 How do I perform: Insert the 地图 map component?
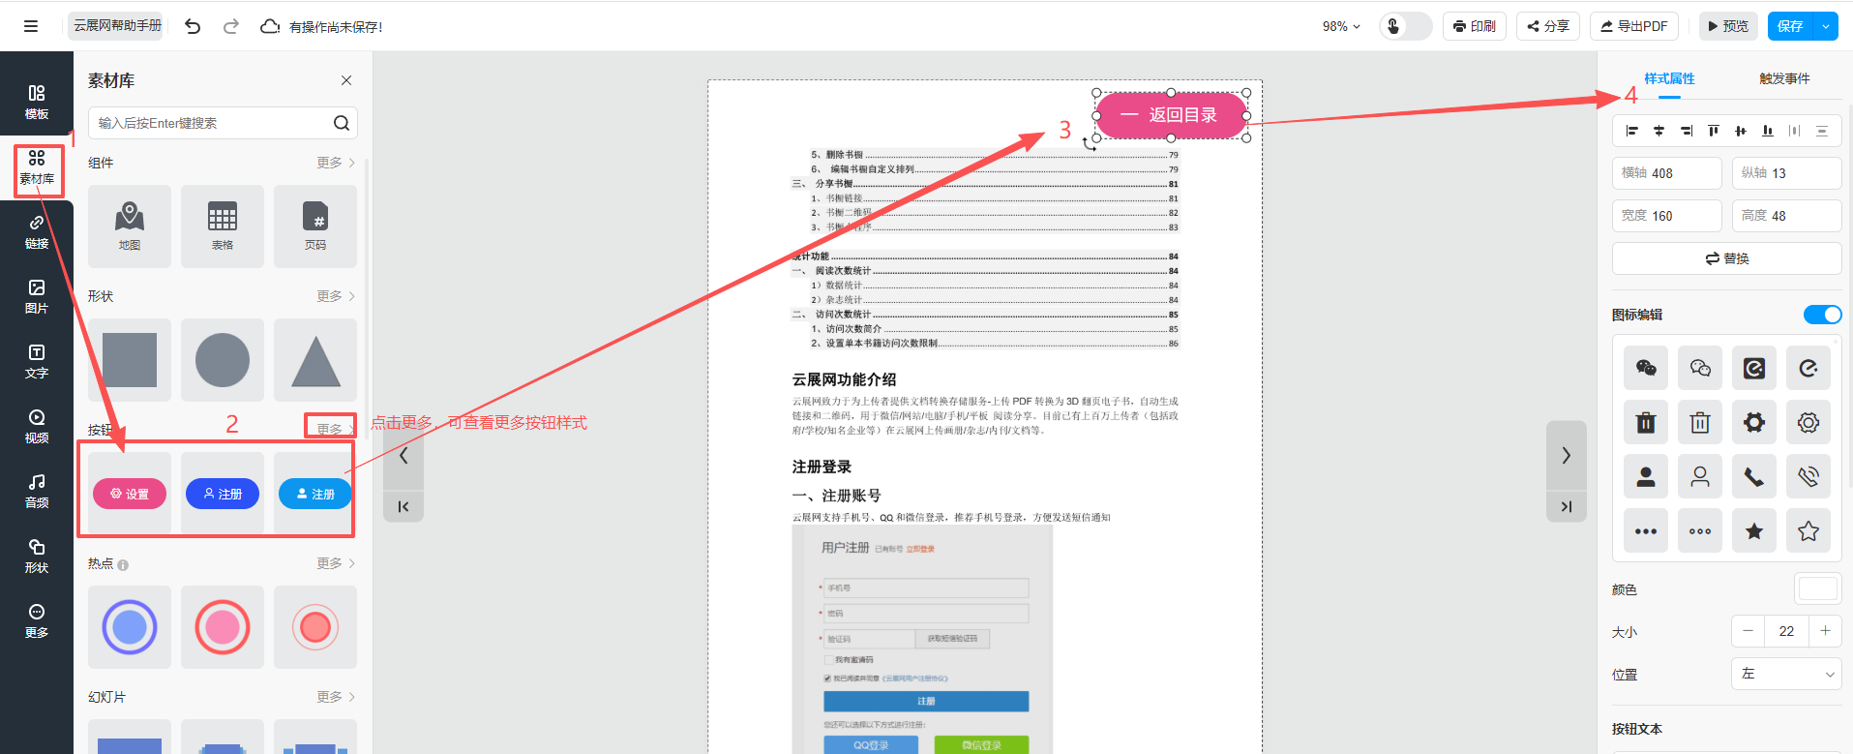point(130,226)
